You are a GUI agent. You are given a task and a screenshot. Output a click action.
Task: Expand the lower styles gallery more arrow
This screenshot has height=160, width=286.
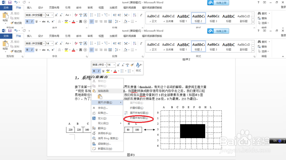coord(253,51)
